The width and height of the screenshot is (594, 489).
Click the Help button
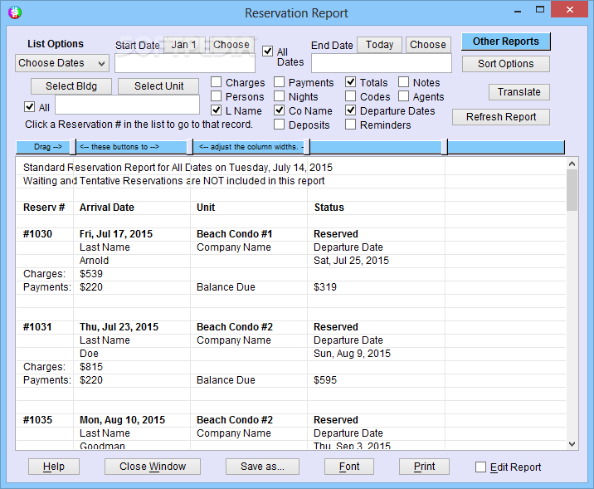(x=54, y=467)
